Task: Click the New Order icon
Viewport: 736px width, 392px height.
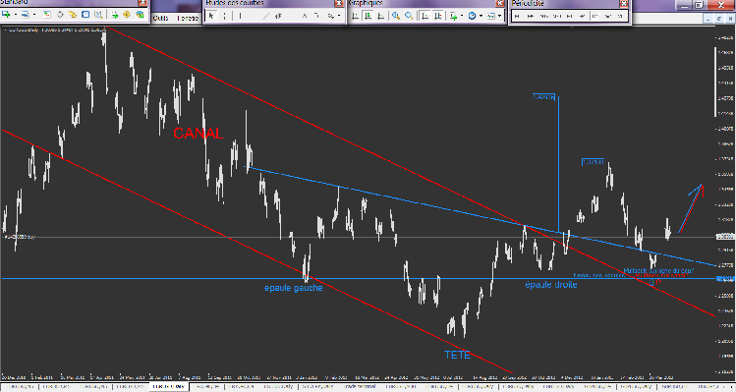Action: [x=115, y=15]
